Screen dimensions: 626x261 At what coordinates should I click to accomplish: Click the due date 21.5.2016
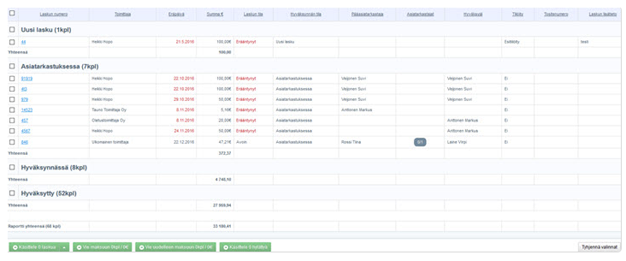coord(185,42)
